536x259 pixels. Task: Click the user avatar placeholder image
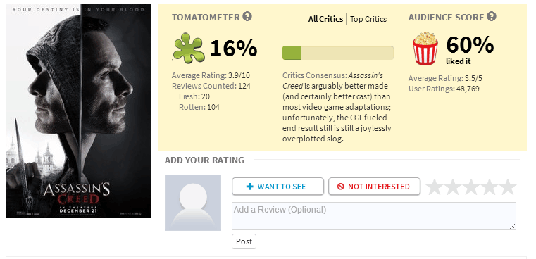[193, 203]
